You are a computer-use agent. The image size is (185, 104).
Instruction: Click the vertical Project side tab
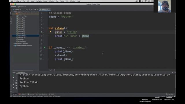click(11, 12)
